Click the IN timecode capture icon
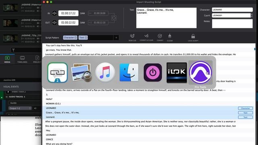258x145 pixels. click(x=54, y=13)
